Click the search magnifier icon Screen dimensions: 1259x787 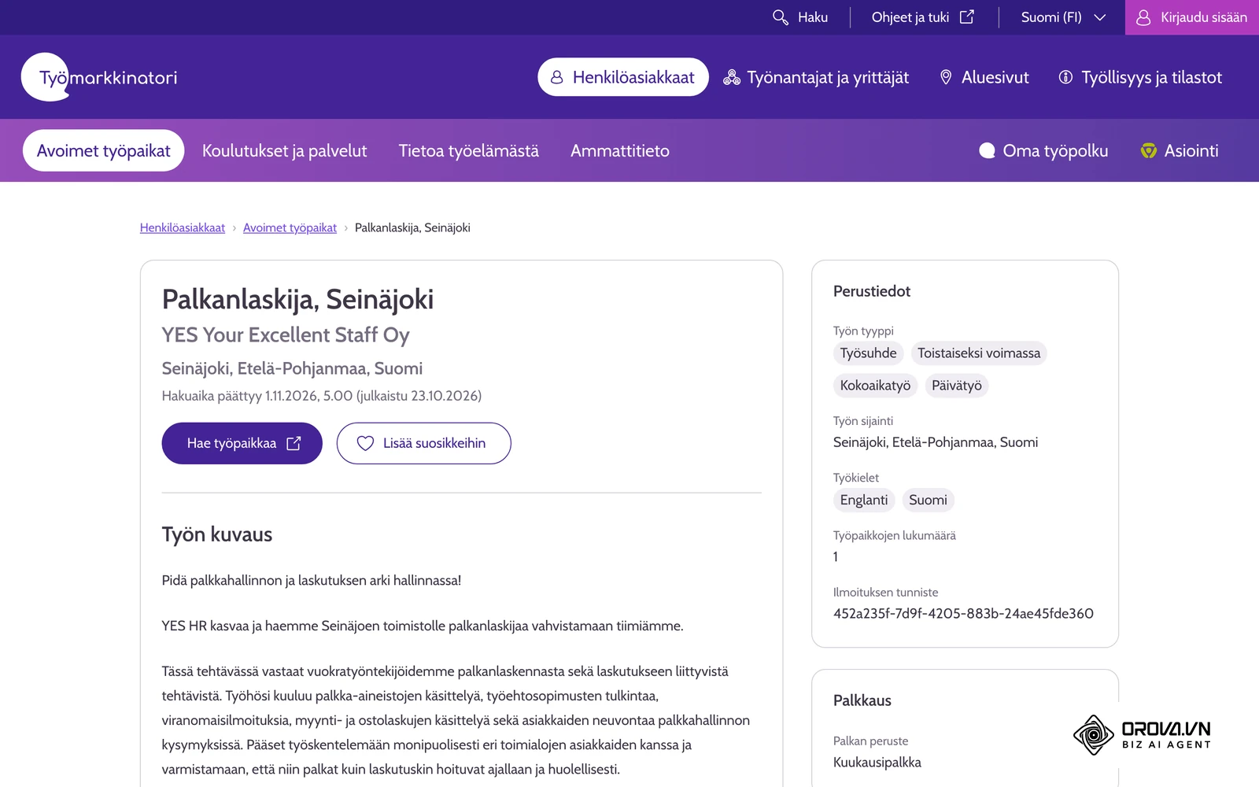click(780, 17)
